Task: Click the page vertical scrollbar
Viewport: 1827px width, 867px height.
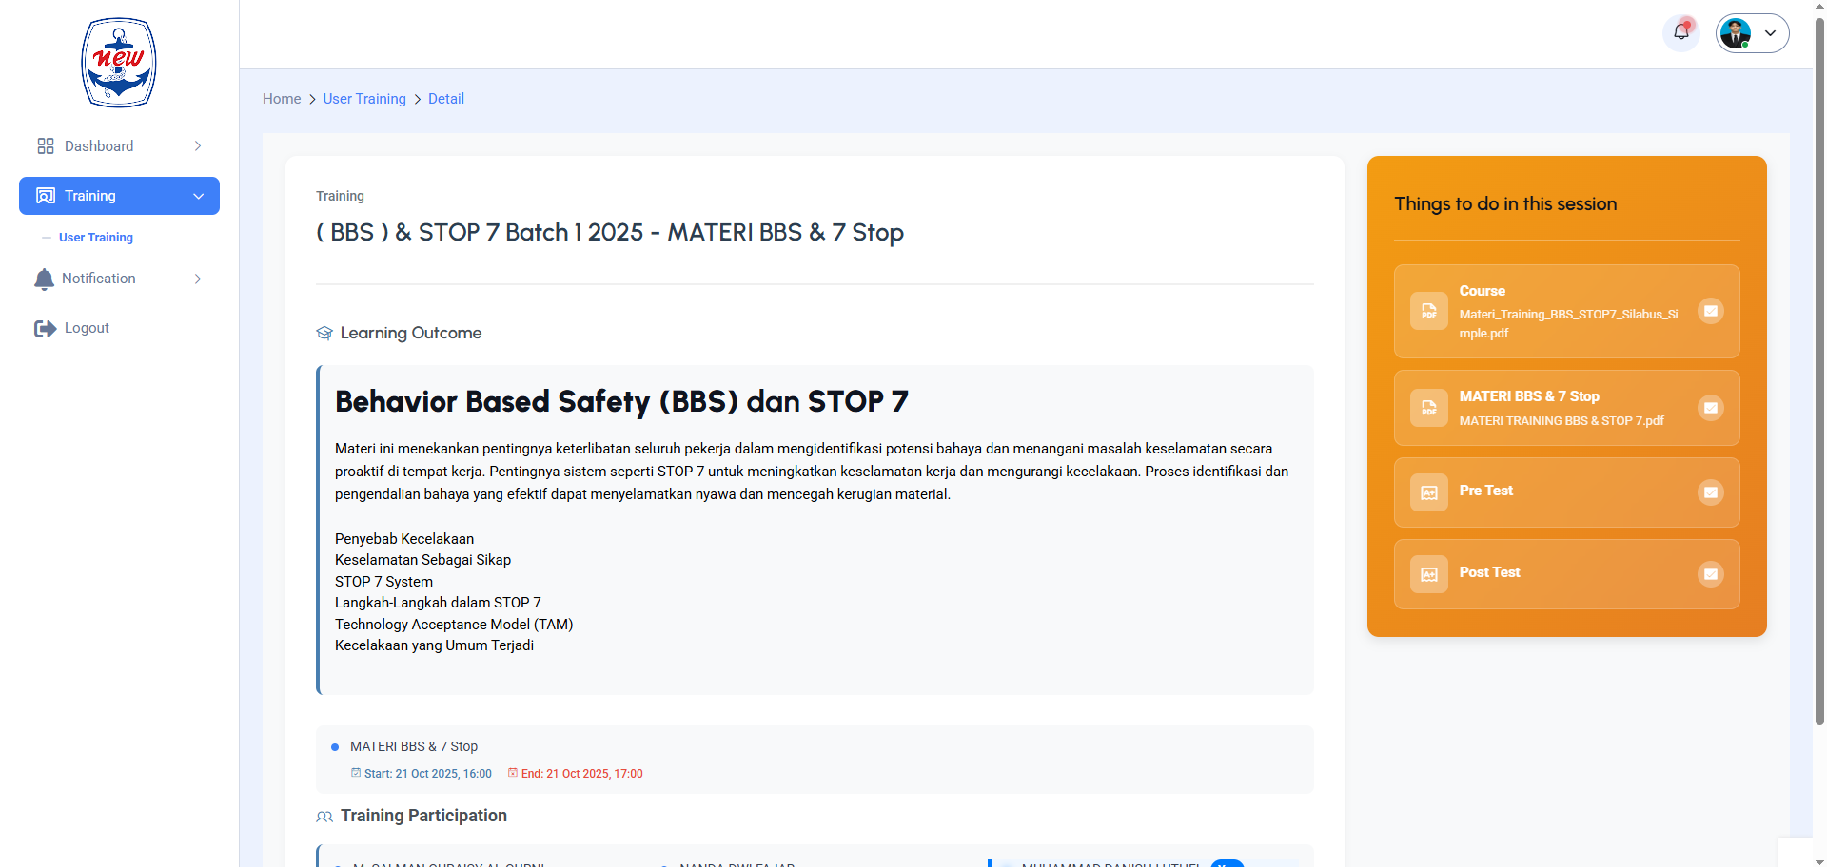Action: pyautogui.click(x=1819, y=371)
